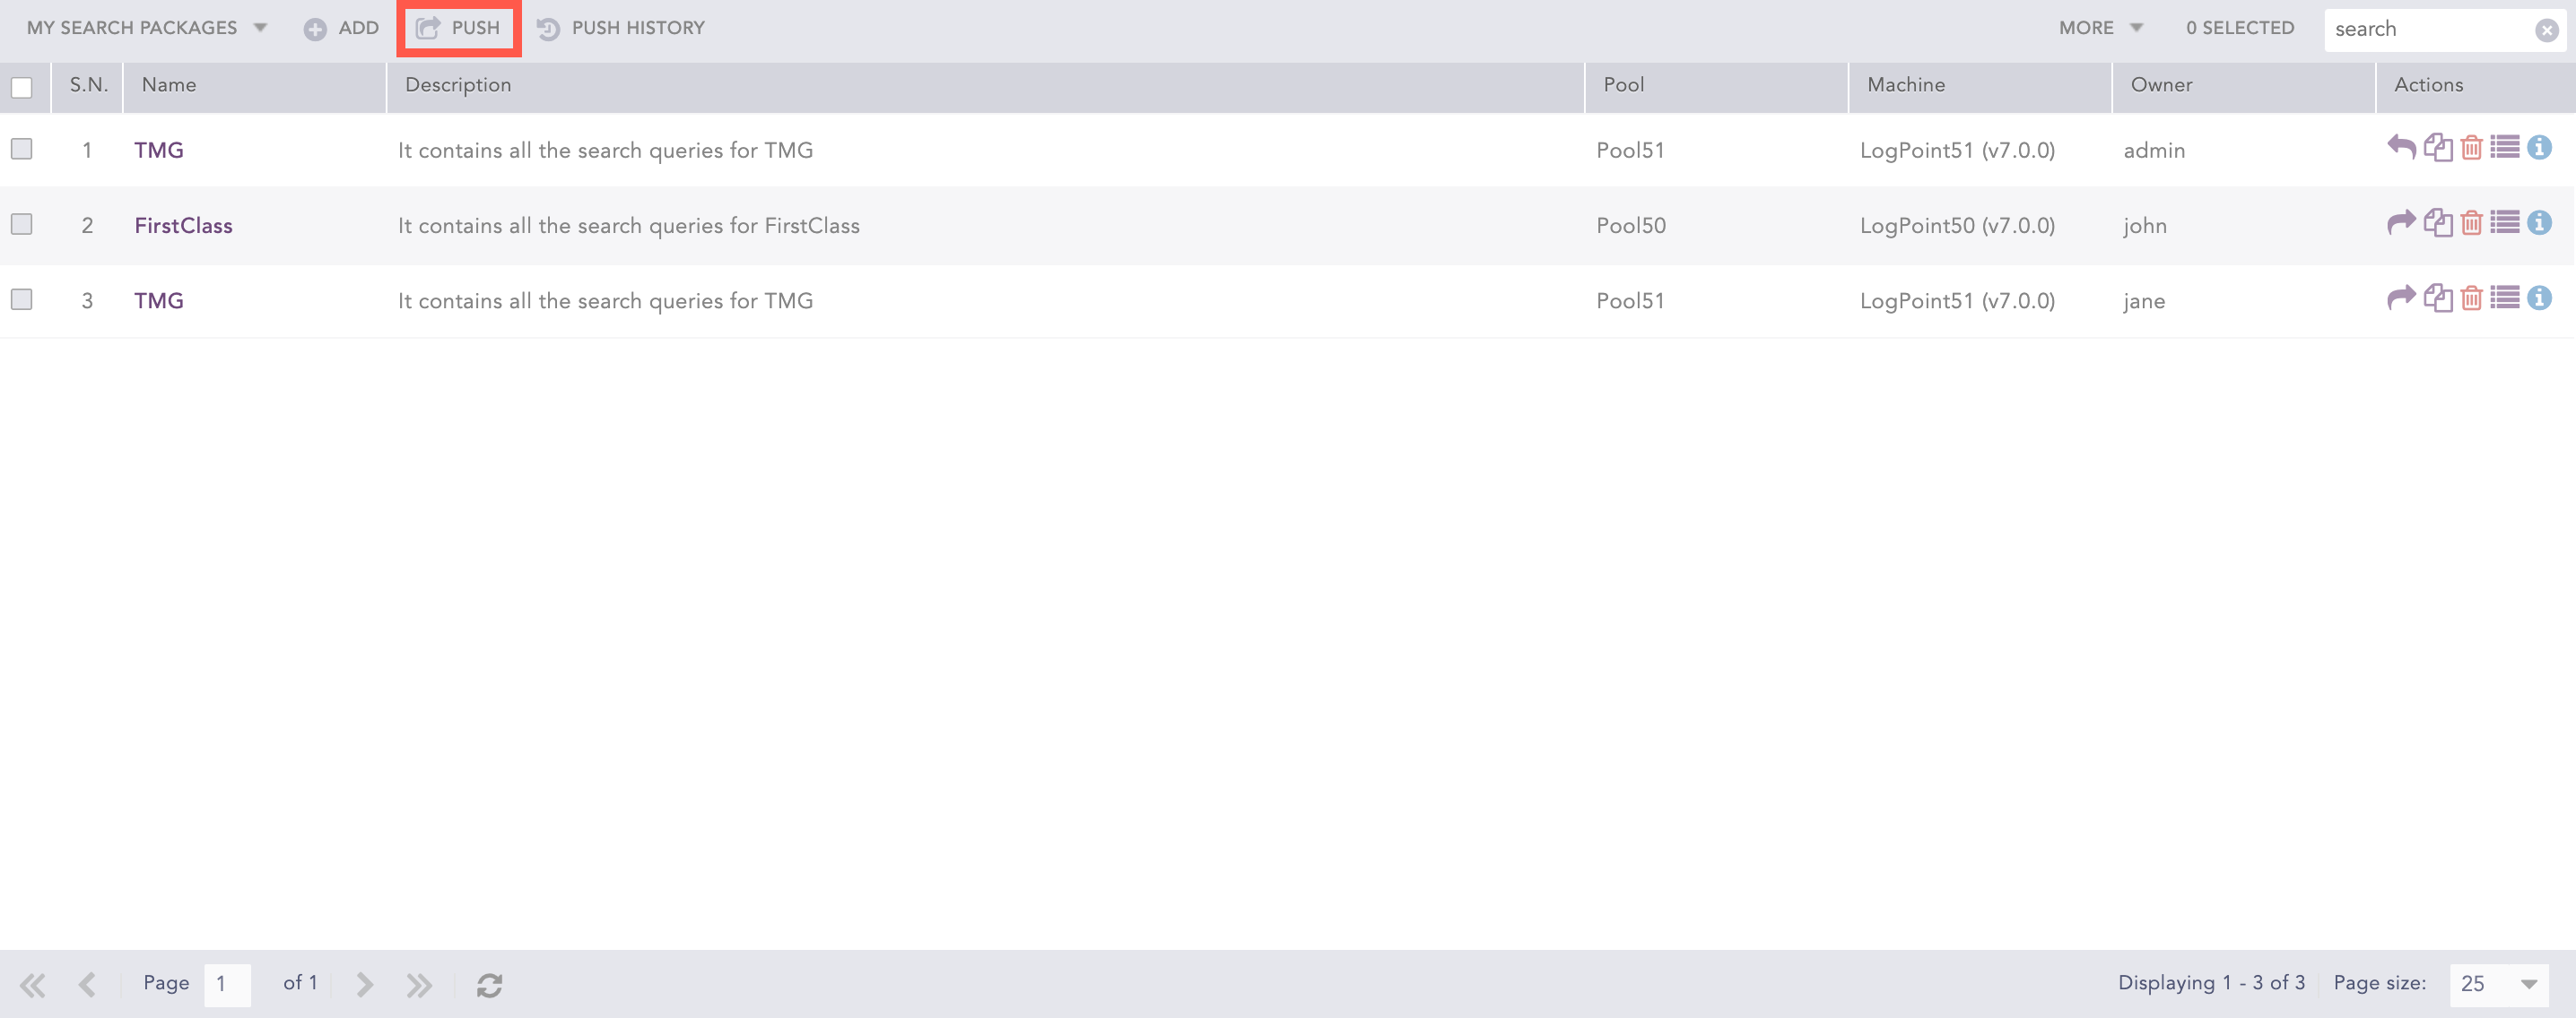
Task: Select the row 3 TMG checkbox
Action: click(22, 299)
